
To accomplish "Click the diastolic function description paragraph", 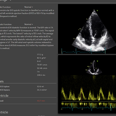I will point(27,38).
